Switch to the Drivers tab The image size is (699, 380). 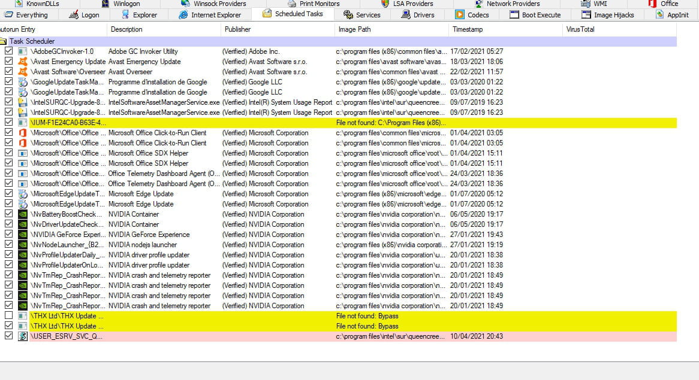pos(418,15)
